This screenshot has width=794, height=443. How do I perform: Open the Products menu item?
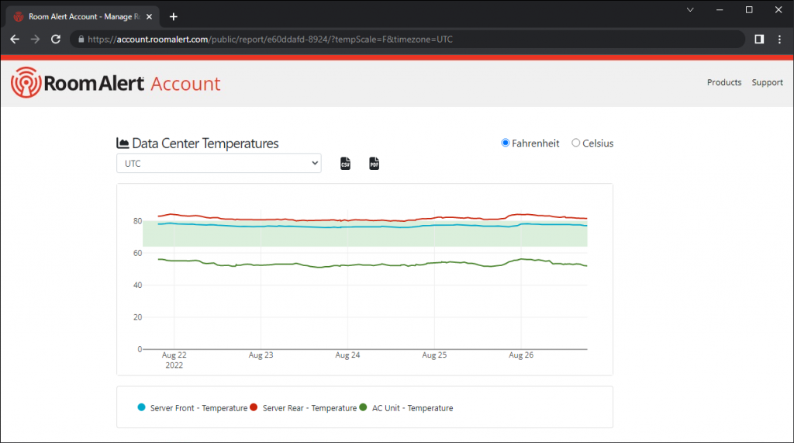723,82
